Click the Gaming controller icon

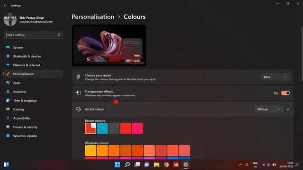(x=8, y=109)
